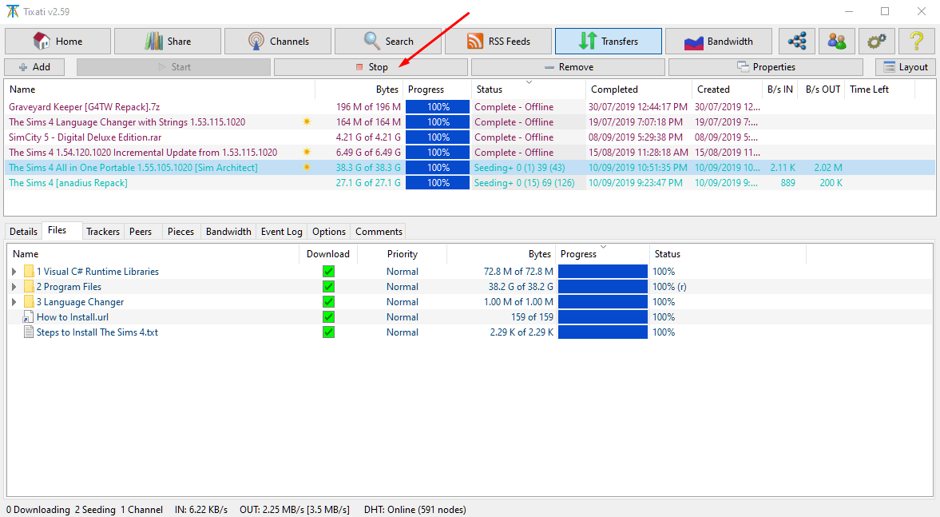Click DHT Online status in status bar

point(414,510)
